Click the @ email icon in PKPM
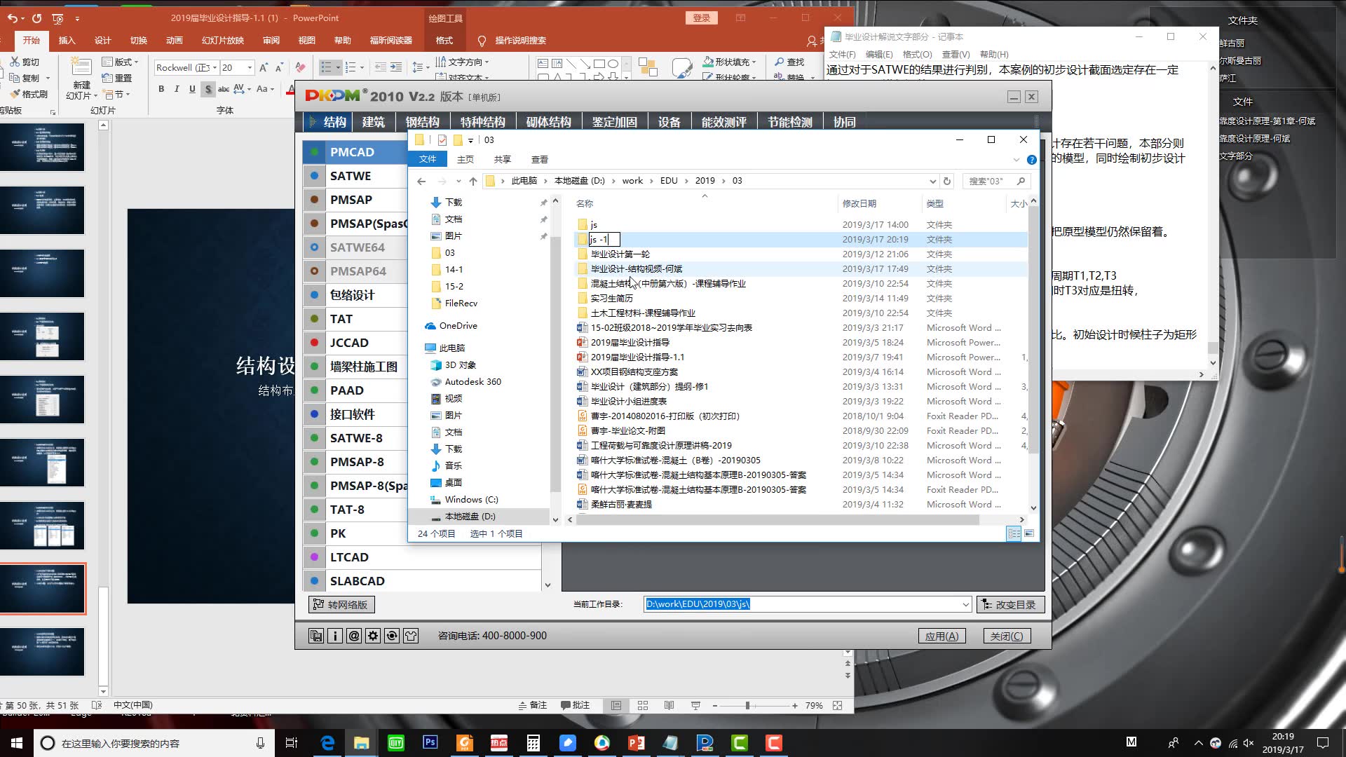Image resolution: width=1346 pixels, height=757 pixels. coord(354,636)
